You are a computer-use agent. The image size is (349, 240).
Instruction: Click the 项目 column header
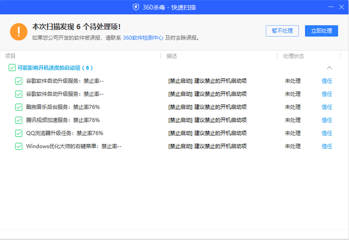coord(10,56)
